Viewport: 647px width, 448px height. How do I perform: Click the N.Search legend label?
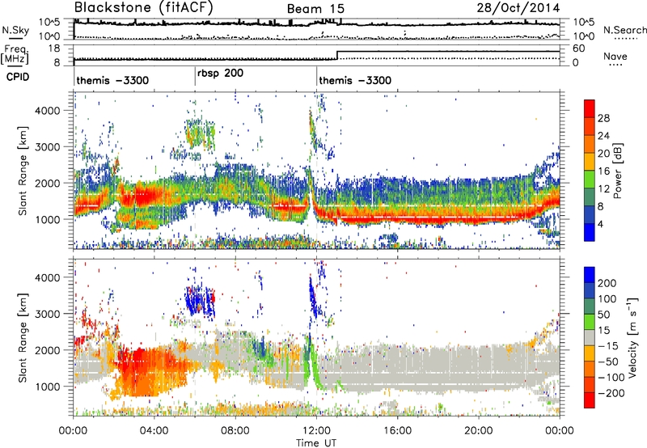[x=624, y=30]
